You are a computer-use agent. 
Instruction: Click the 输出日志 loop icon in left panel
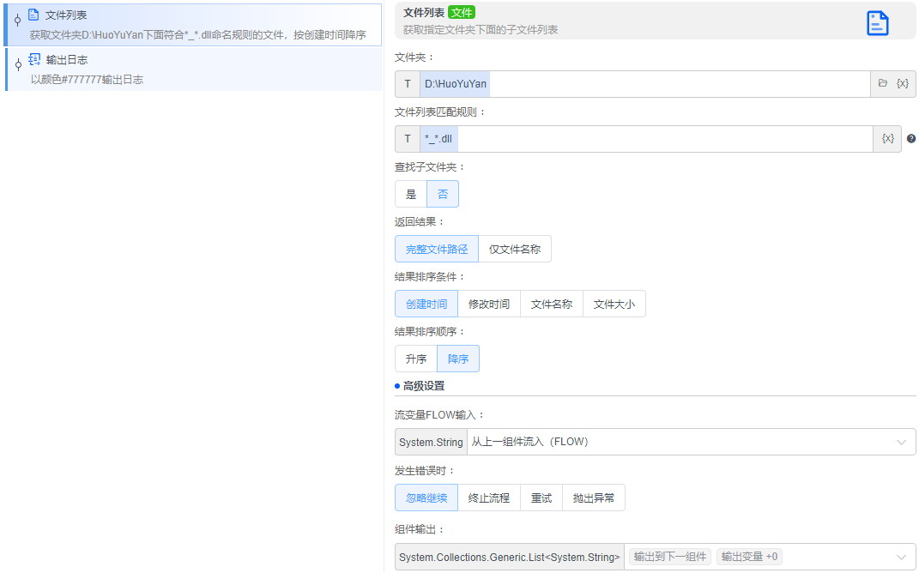coord(33,59)
